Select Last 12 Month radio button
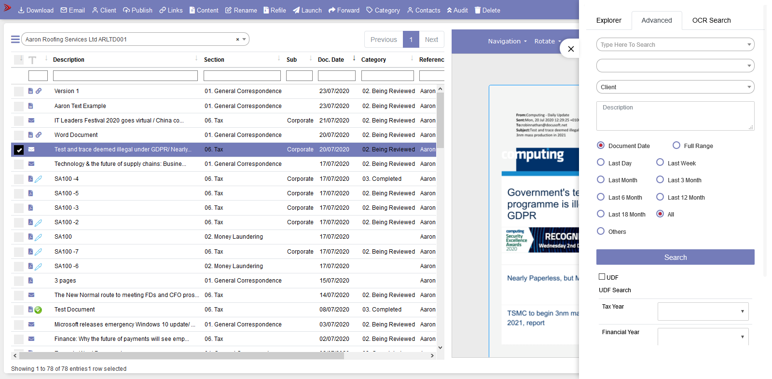This screenshot has width=772, height=379. click(660, 197)
